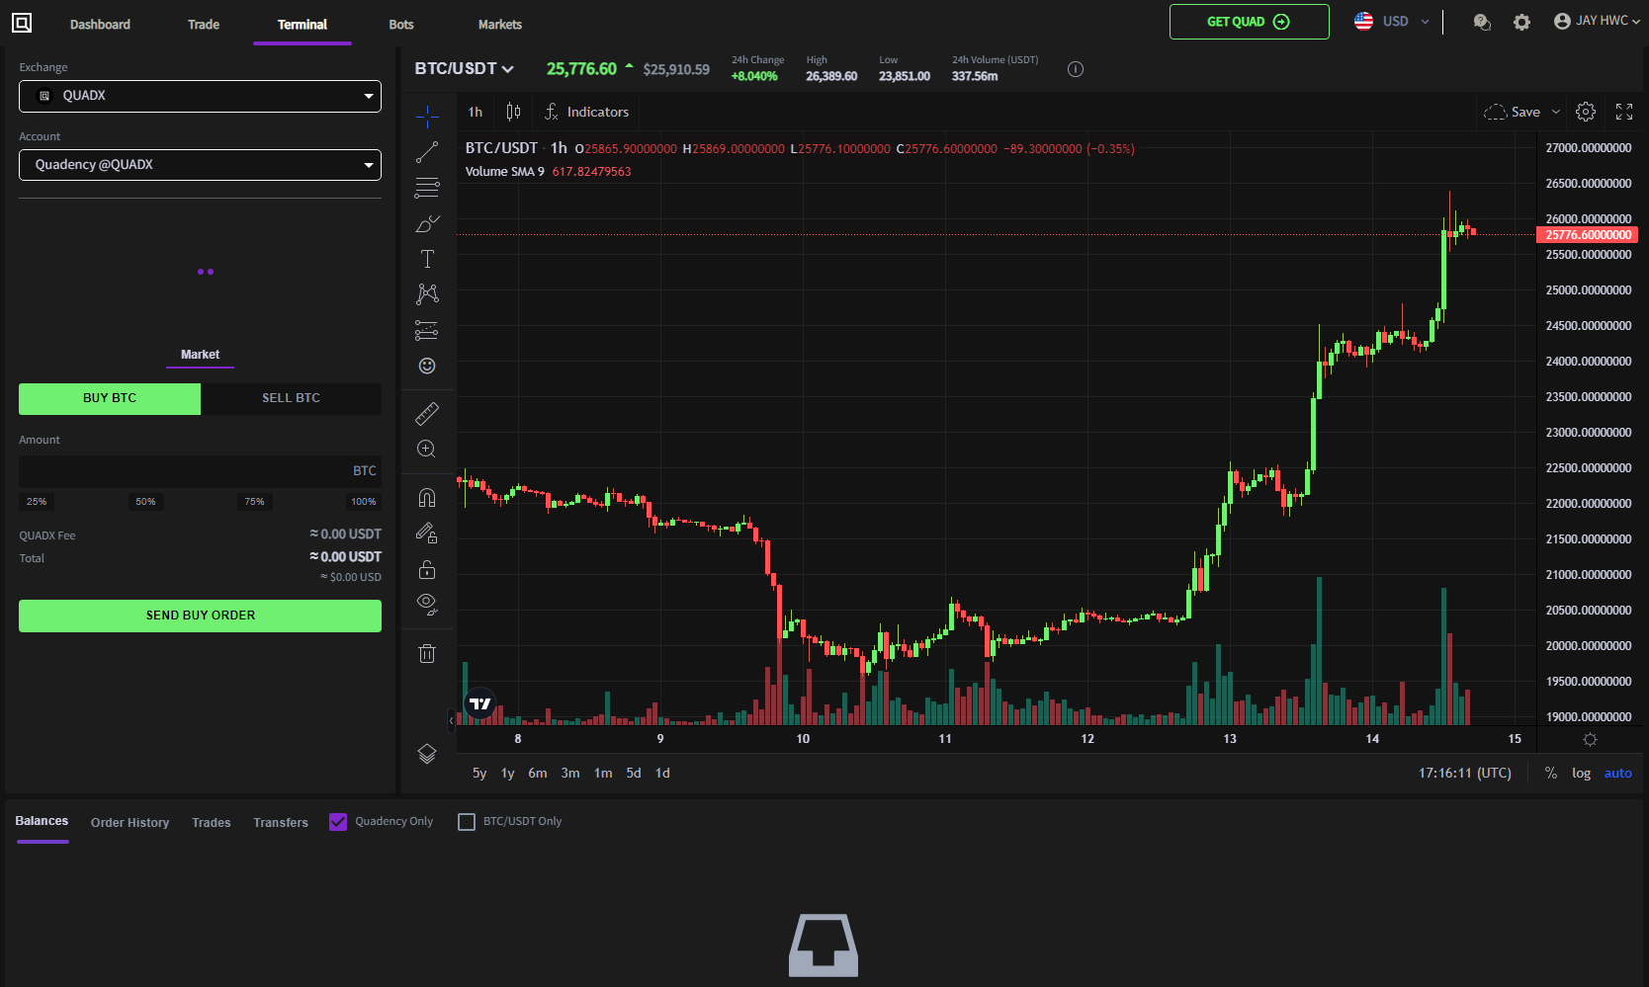Click the SEND BUY ORDER button
The height and width of the screenshot is (987, 1649).
(200, 616)
